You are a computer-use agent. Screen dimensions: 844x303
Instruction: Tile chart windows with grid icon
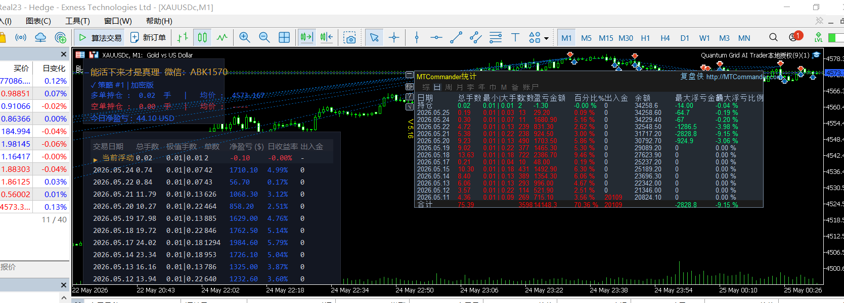(x=285, y=37)
